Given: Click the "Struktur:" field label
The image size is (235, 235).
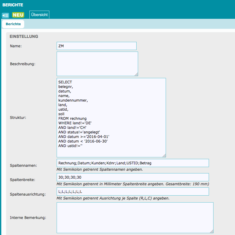Looking at the screenshot, I should coord(18,117).
